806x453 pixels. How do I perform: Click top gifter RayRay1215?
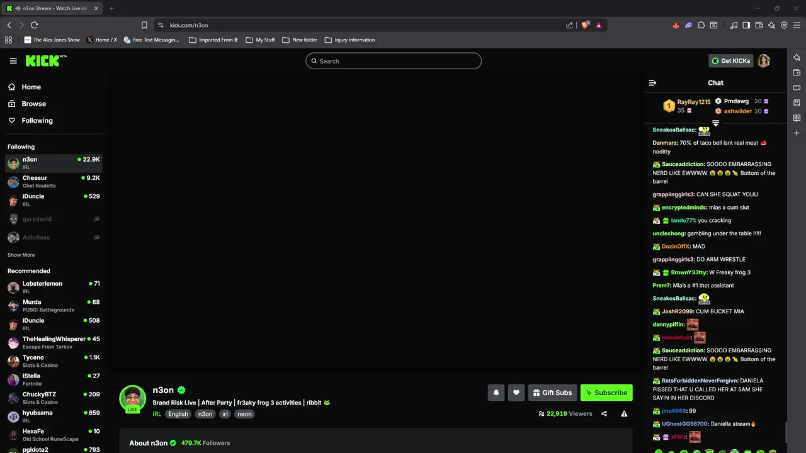(693, 102)
